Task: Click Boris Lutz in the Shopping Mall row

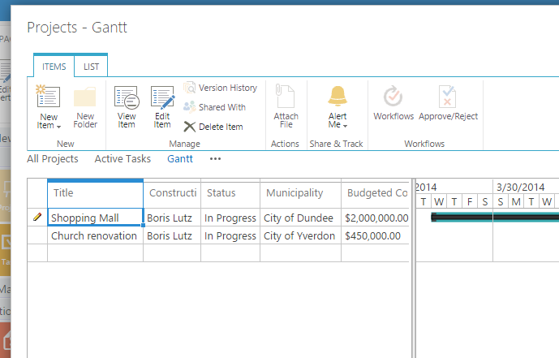Action: 172,218
